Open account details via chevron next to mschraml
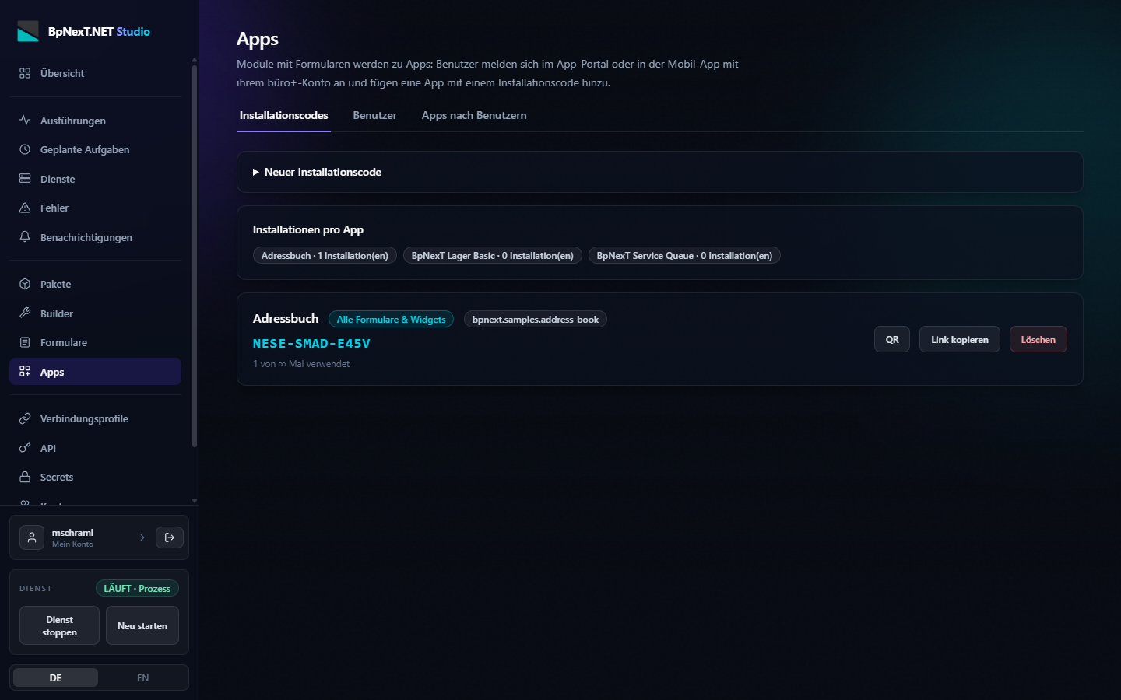Viewport: 1121px width, 700px height. [142, 537]
